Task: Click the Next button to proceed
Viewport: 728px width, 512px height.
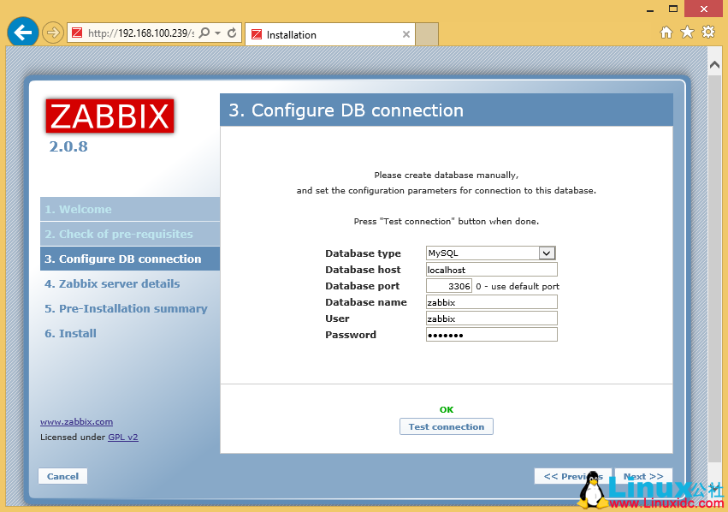Action: coord(643,476)
